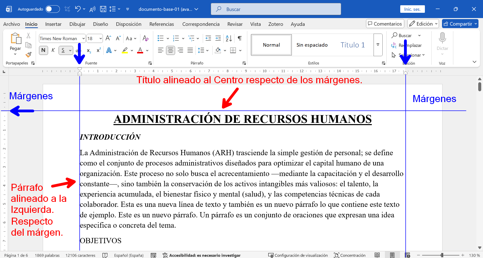The height and width of the screenshot is (258, 483).
Task: Toggle centered paragraph alignment
Action: 171,50
